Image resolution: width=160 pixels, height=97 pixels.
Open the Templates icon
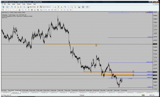(x=87, y=7)
